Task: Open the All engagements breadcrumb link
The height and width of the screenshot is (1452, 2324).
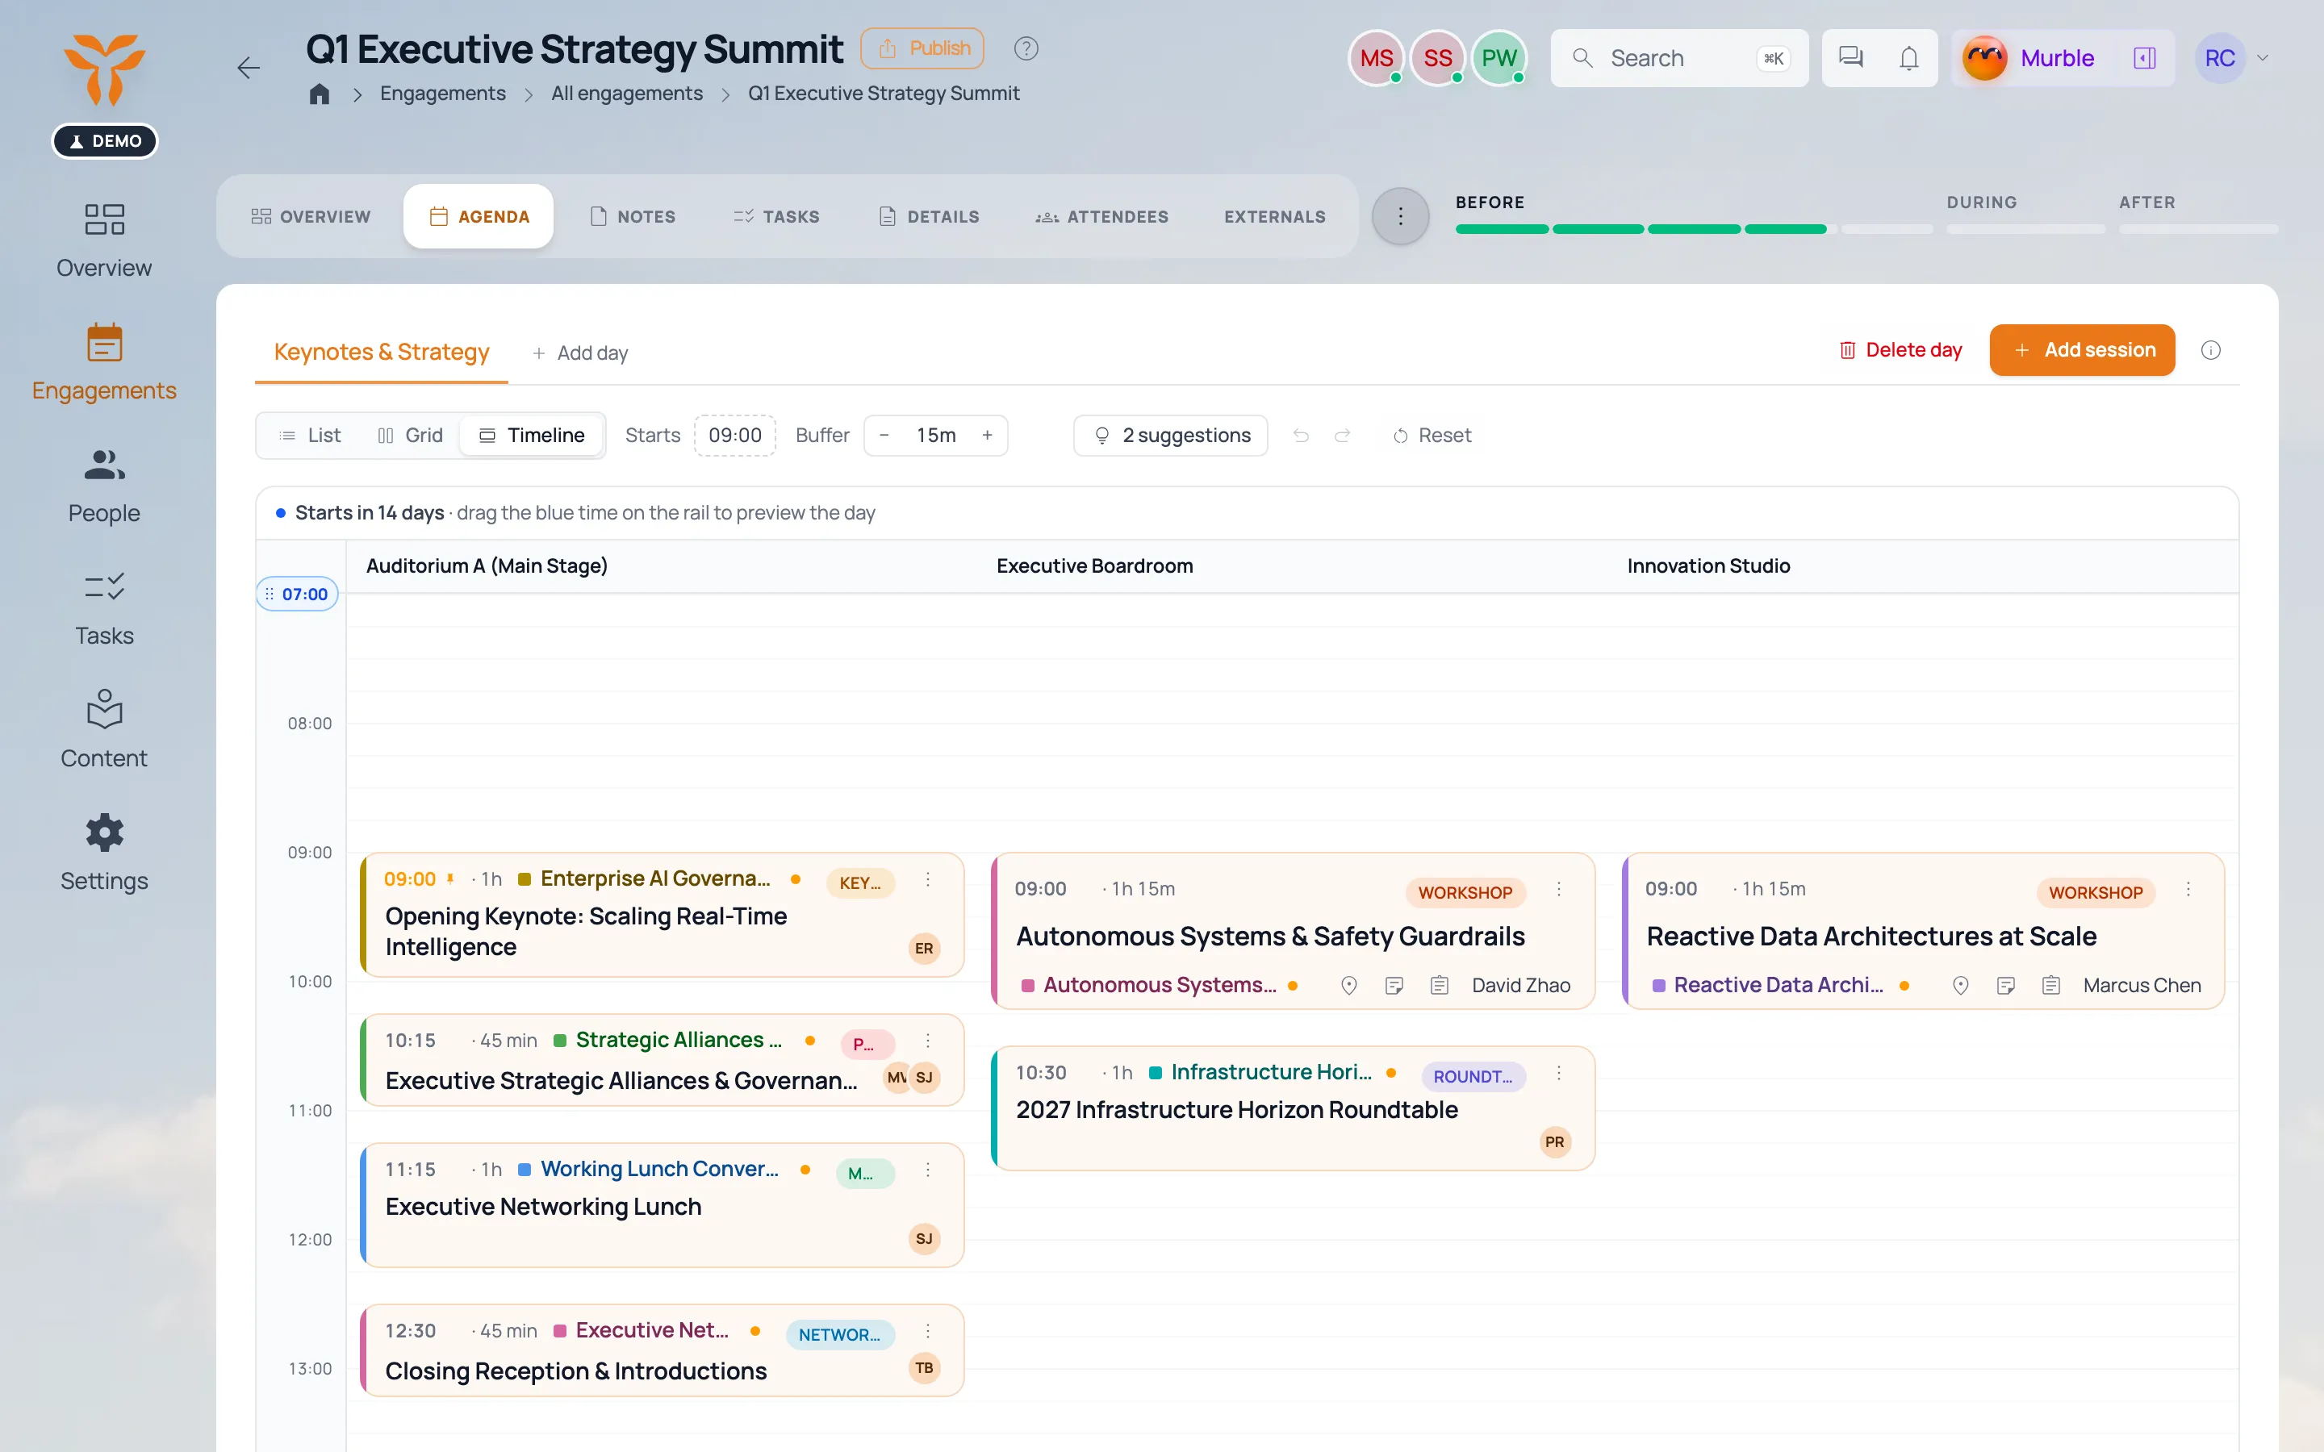Action: coord(626,93)
